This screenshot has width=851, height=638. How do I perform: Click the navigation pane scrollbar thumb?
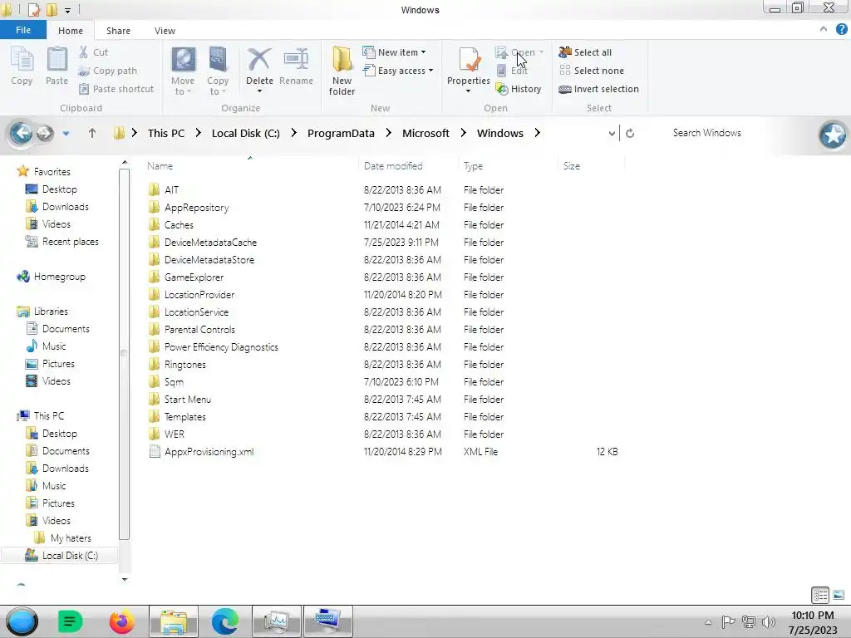pos(124,354)
